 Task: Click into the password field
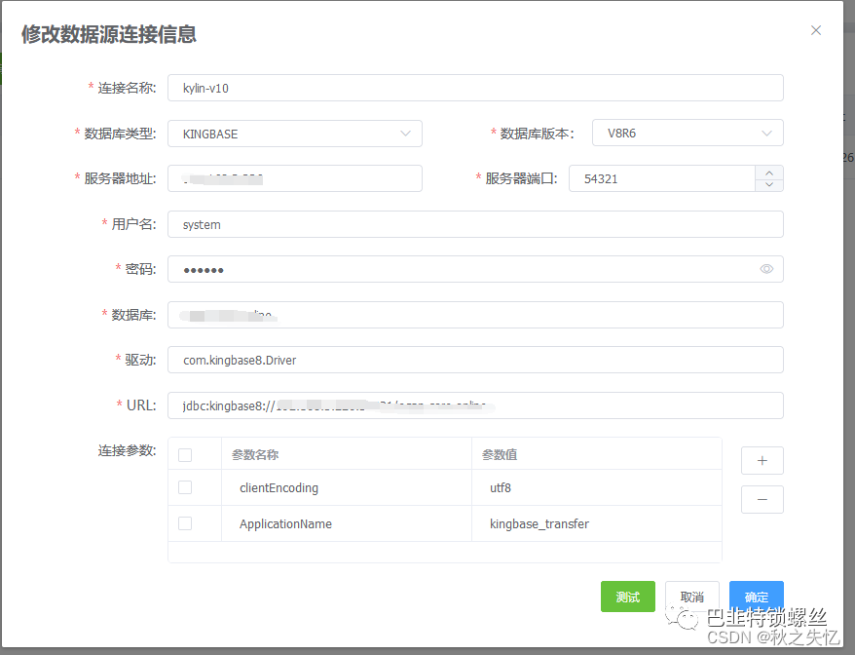(x=458, y=269)
